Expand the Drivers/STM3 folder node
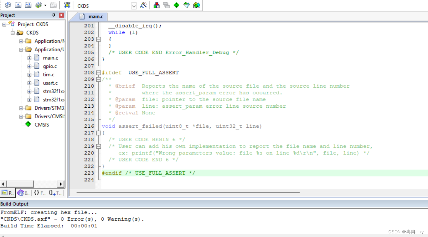The image size is (428, 237). pyautogui.click(x=21, y=108)
